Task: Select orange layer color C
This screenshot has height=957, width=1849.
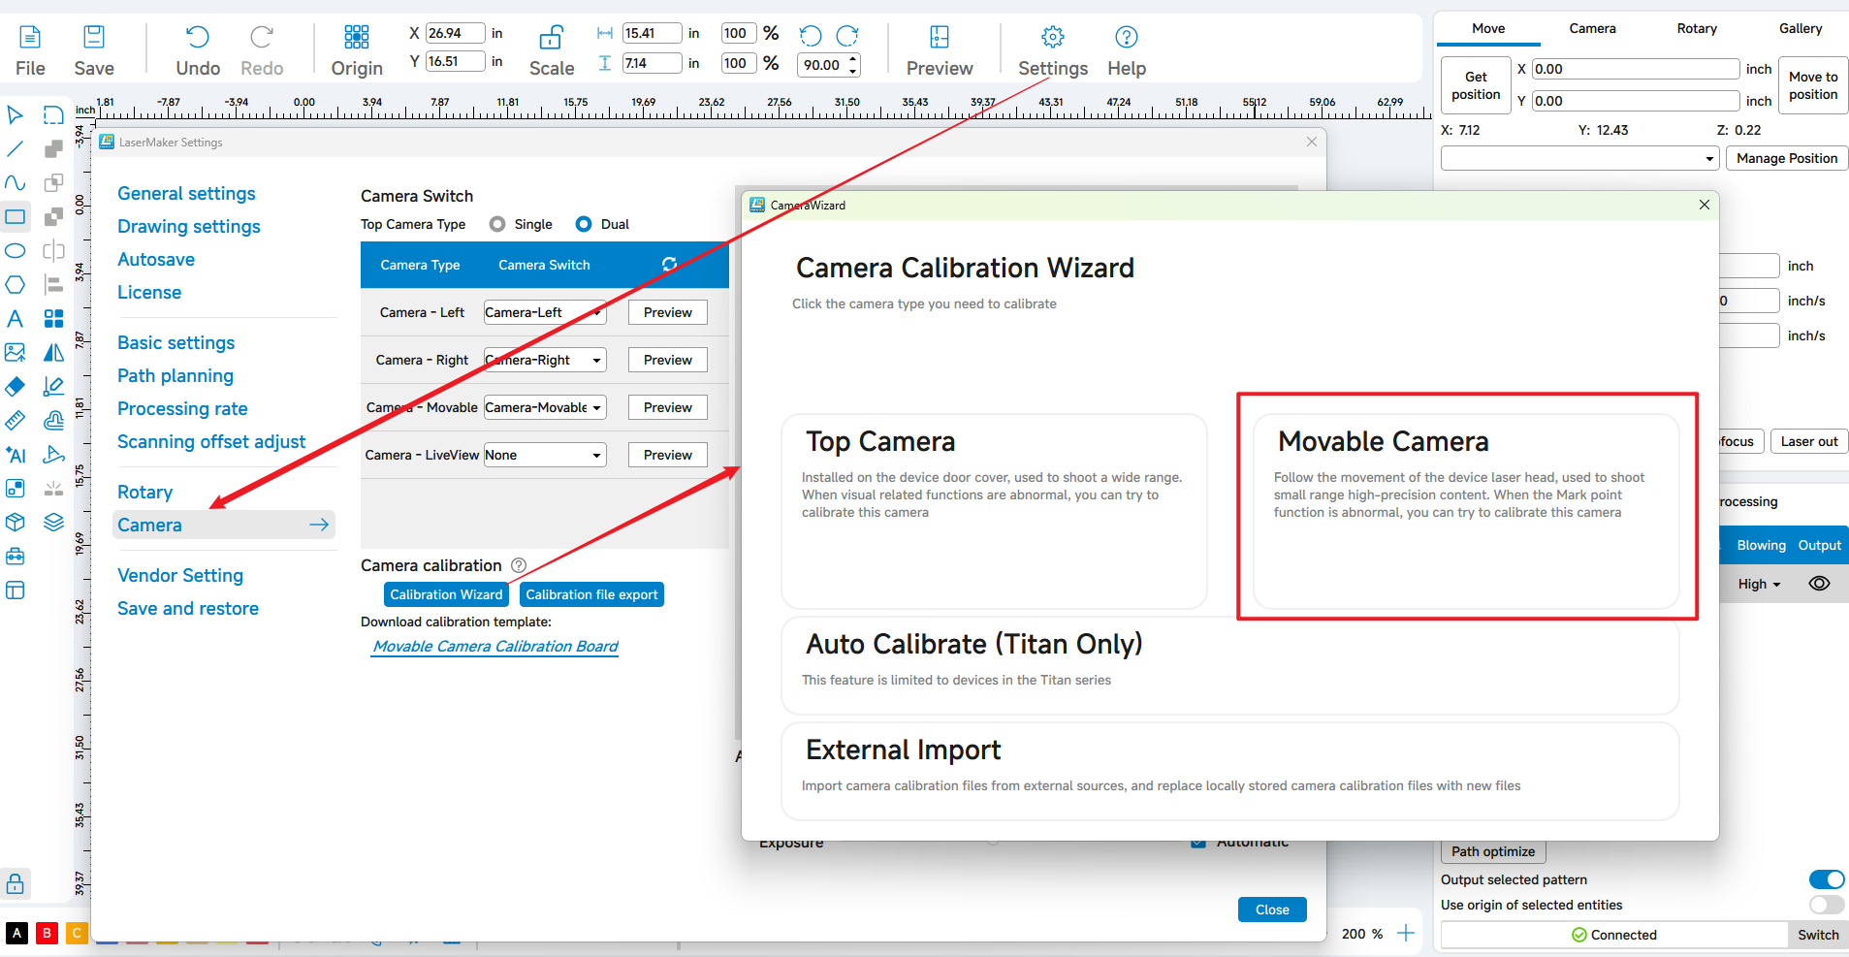Action: 77,933
